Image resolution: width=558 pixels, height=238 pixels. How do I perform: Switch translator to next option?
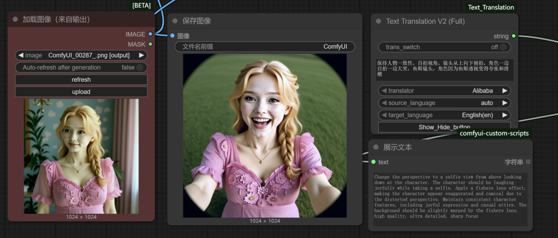click(x=505, y=91)
